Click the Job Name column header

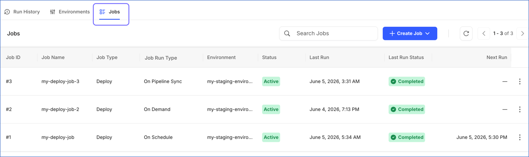point(53,58)
